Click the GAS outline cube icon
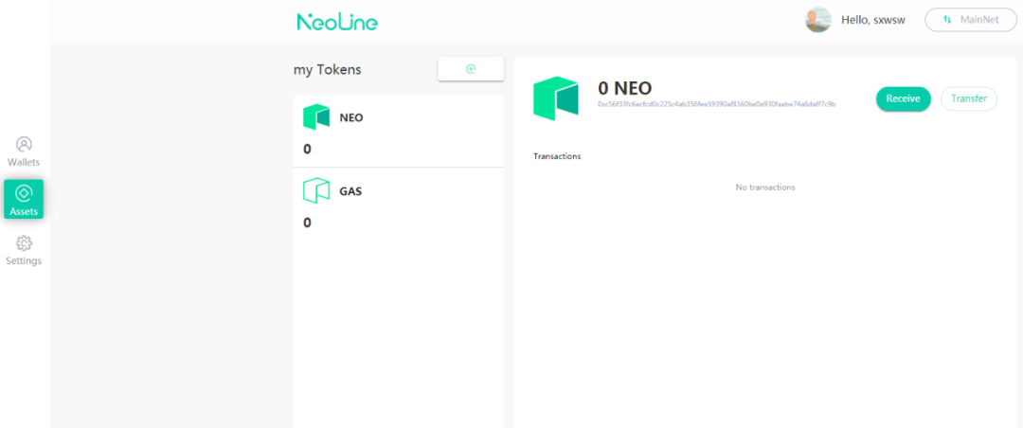 tap(316, 191)
